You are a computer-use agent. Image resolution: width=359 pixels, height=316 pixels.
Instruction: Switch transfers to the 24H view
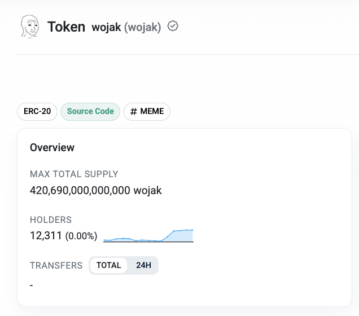coord(143,265)
